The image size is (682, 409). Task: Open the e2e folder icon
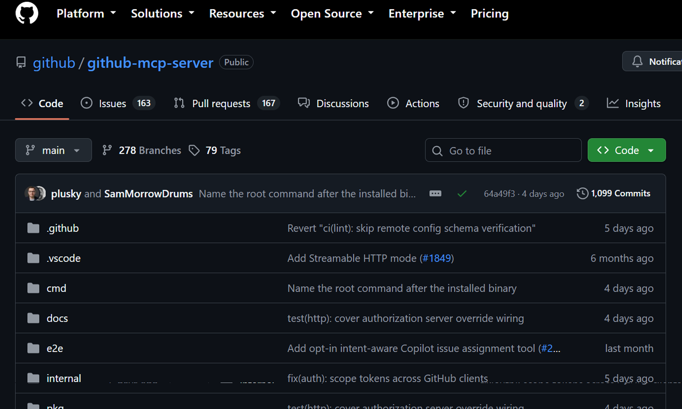33,348
